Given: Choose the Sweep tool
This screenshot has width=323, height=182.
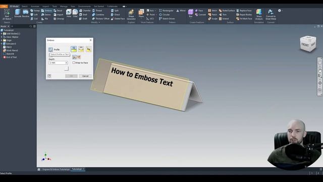Looking at the screenshot, I should coord(35,11).
